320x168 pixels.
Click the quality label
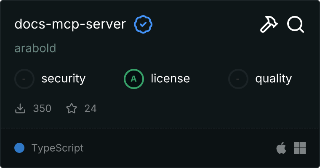(x=273, y=79)
